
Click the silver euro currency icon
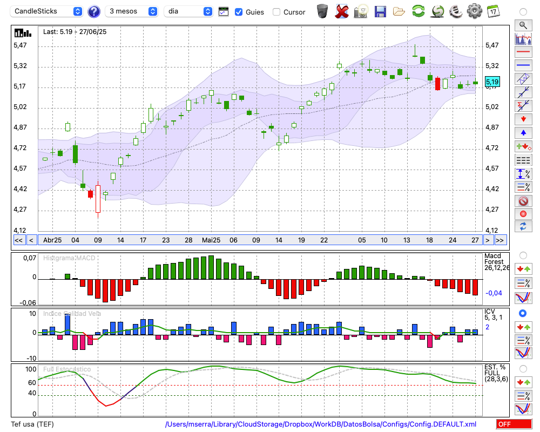456,11
